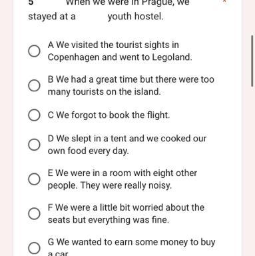The width and height of the screenshot is (255, 256).
Task: Click the words 'Copenhagen and went to Legoland'
Action: coord(120,57)
